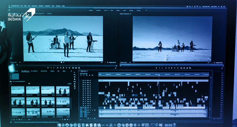Click the Export Frame camera icon in Program monitor
This screenshot has height=127, width=237.
(187, 68)
